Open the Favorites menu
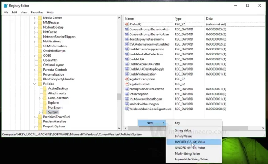This screenshot has width=268, height=164. 37,13
